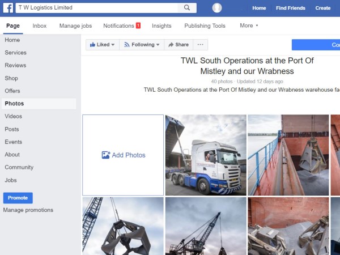Click the red notification badge
This screenshot has height=255, width=340.
click(x=138, y=25)
